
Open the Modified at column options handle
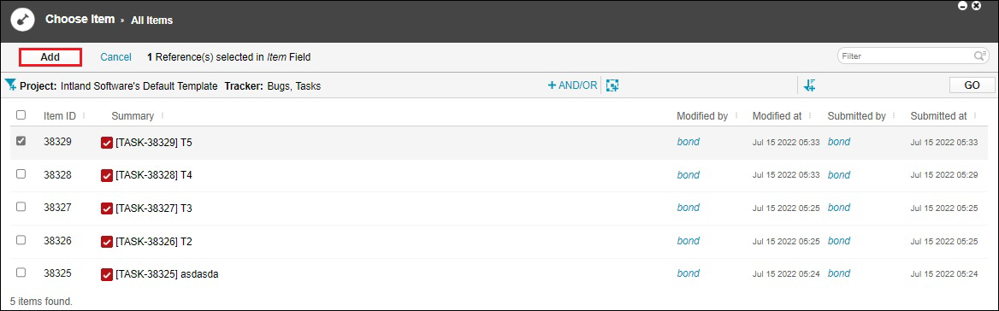[x=810, y=115]
